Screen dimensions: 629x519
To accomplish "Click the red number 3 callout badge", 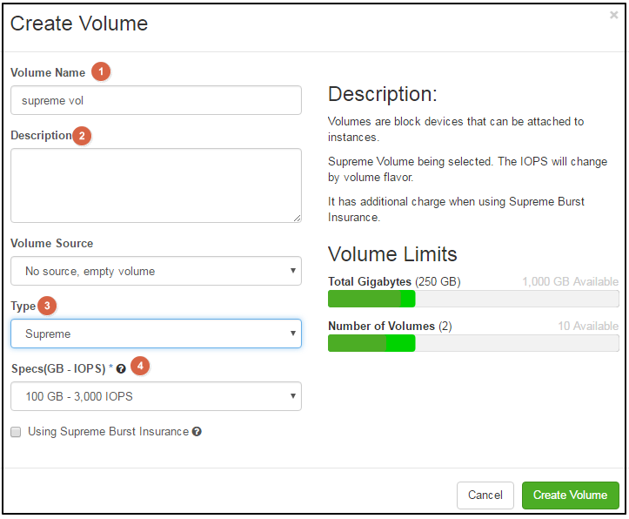I will click(47, 306).
